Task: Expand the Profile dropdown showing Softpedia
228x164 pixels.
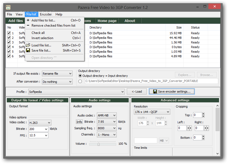Action: pyautogui.click(x=76, y=92)
